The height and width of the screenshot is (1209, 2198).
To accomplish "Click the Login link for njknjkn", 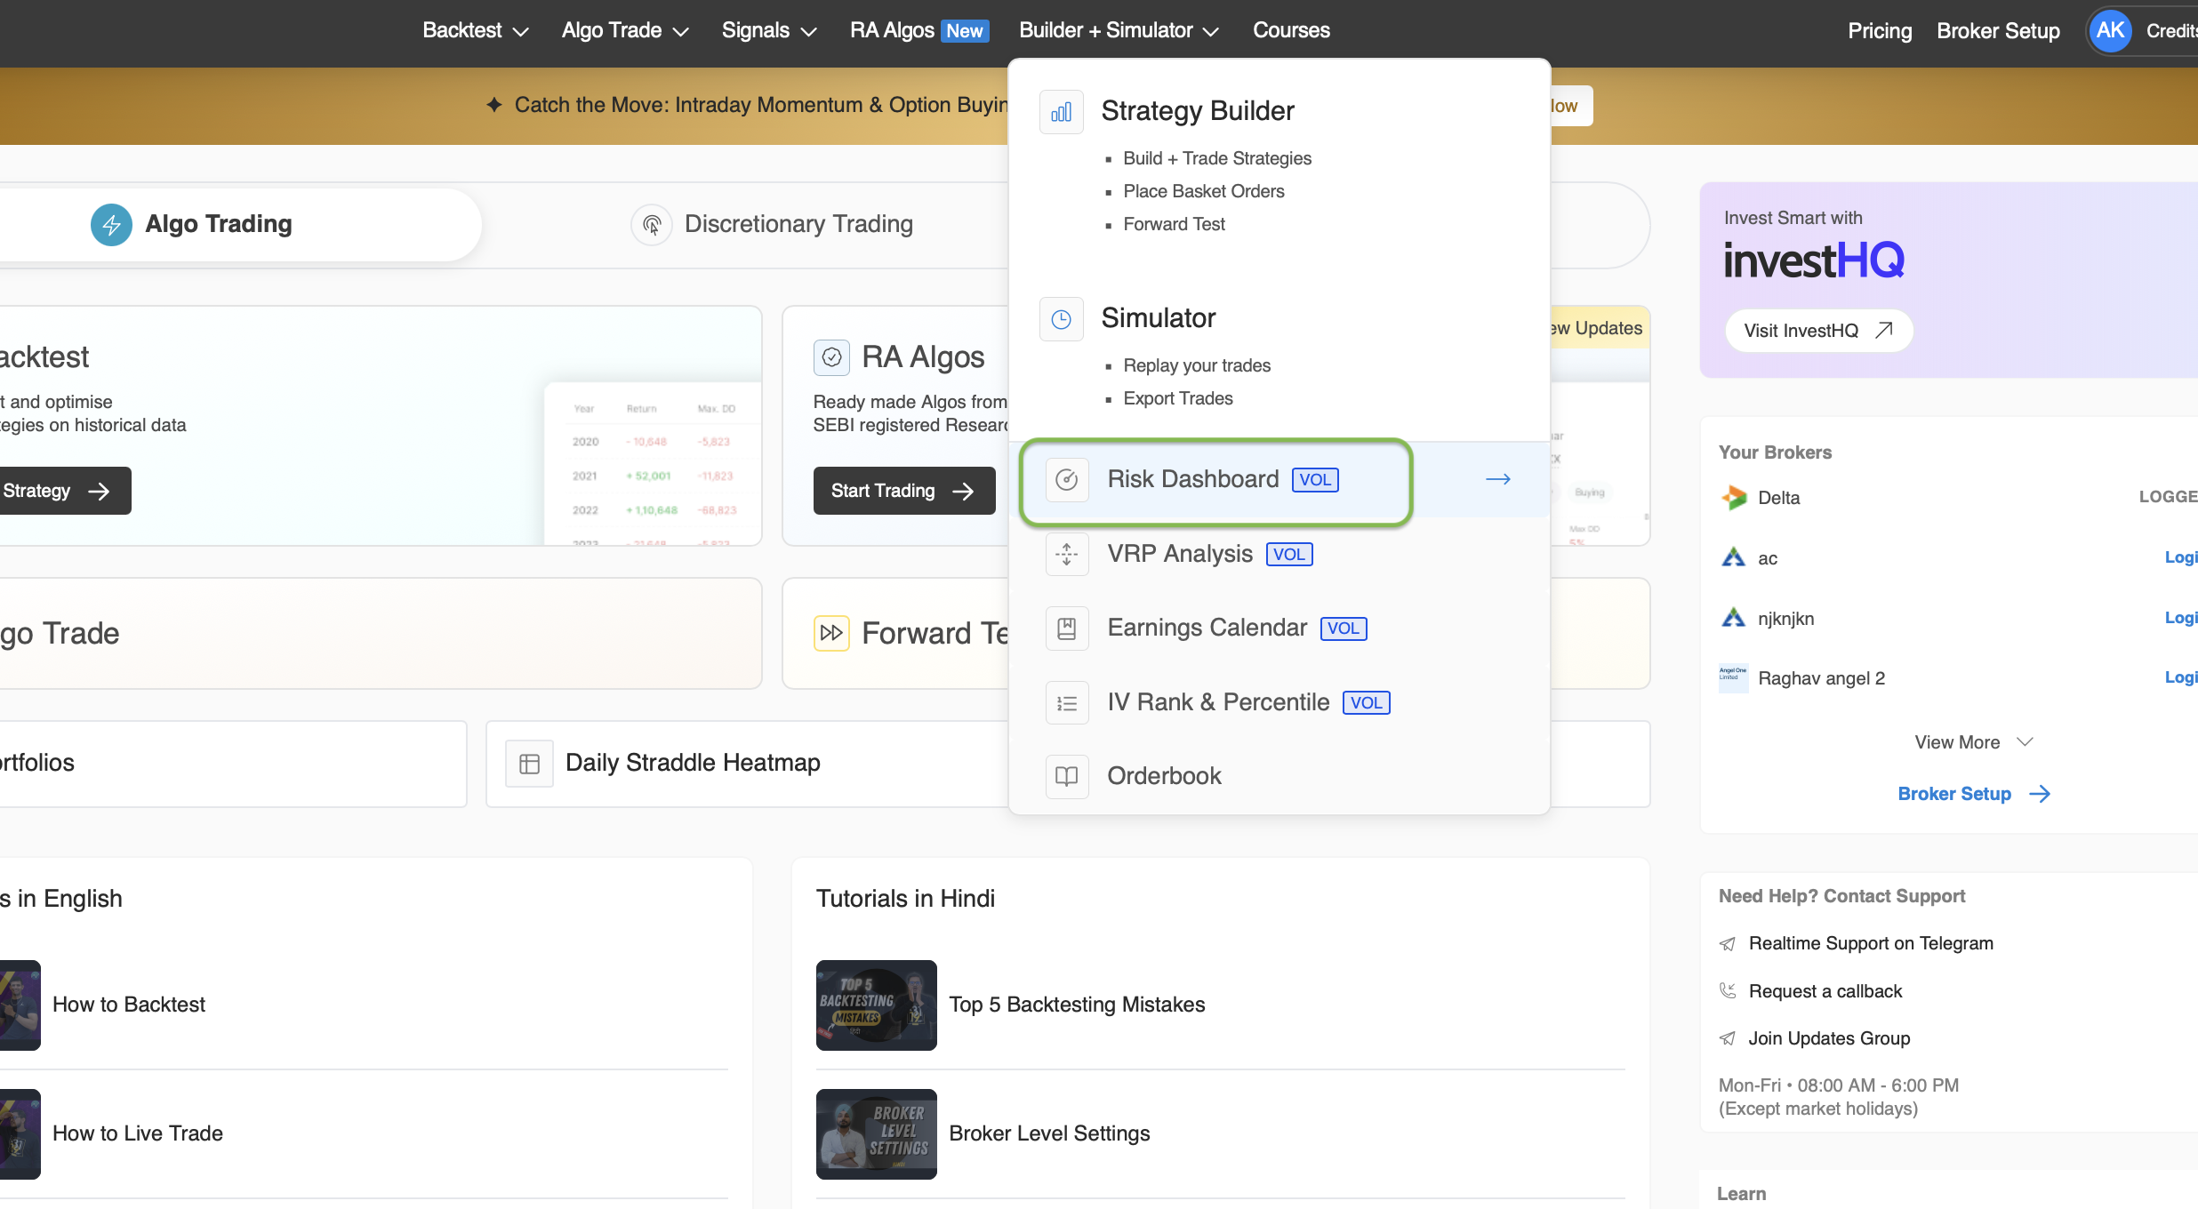I will pyautogui.click(x=2181, y=618).
